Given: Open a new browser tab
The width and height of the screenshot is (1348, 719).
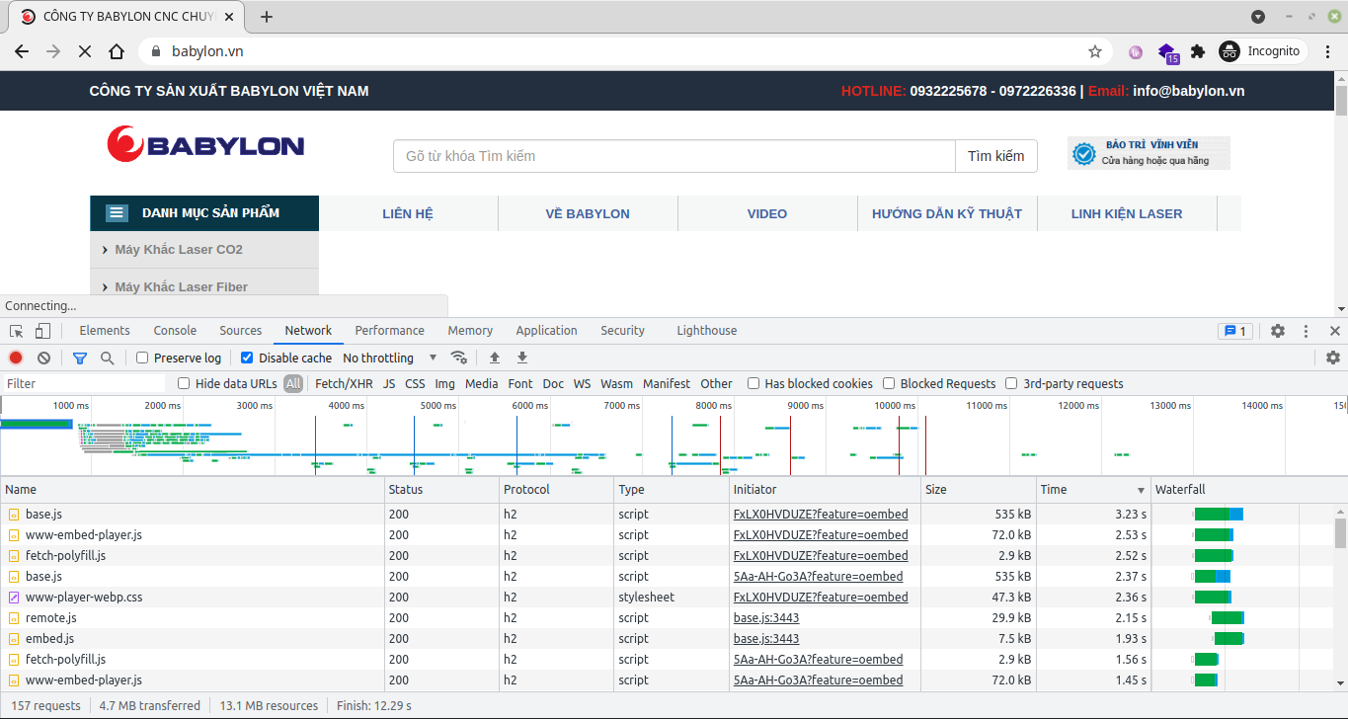Looking at the screenshot, I should (266, 17).
